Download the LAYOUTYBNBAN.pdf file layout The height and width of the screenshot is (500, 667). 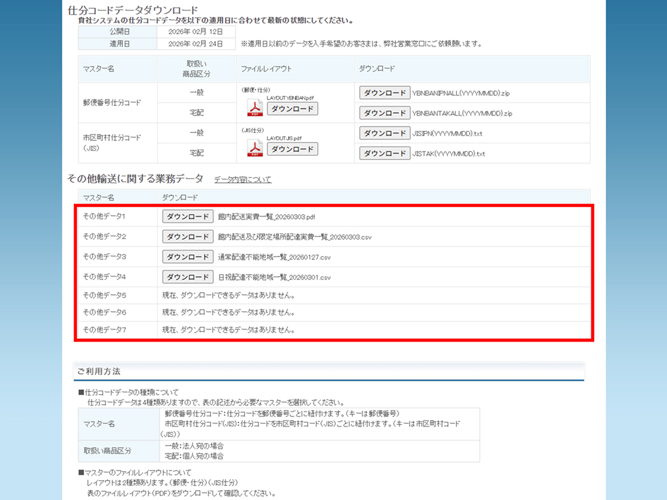[292, 109]
